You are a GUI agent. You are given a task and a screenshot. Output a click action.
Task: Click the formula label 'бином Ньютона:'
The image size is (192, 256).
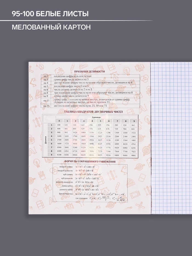66,194
